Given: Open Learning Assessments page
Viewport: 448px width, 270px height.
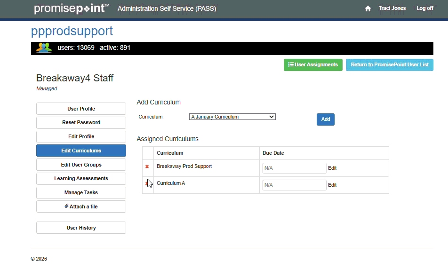Looking at the screenshot, I should coord(81,179).
